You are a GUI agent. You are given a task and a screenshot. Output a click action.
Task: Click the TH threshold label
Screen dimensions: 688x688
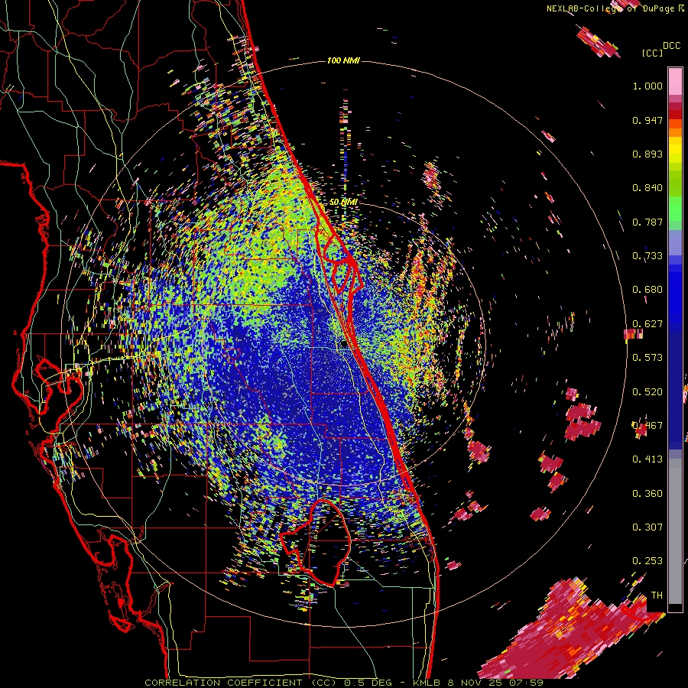[x=657, y=596]
